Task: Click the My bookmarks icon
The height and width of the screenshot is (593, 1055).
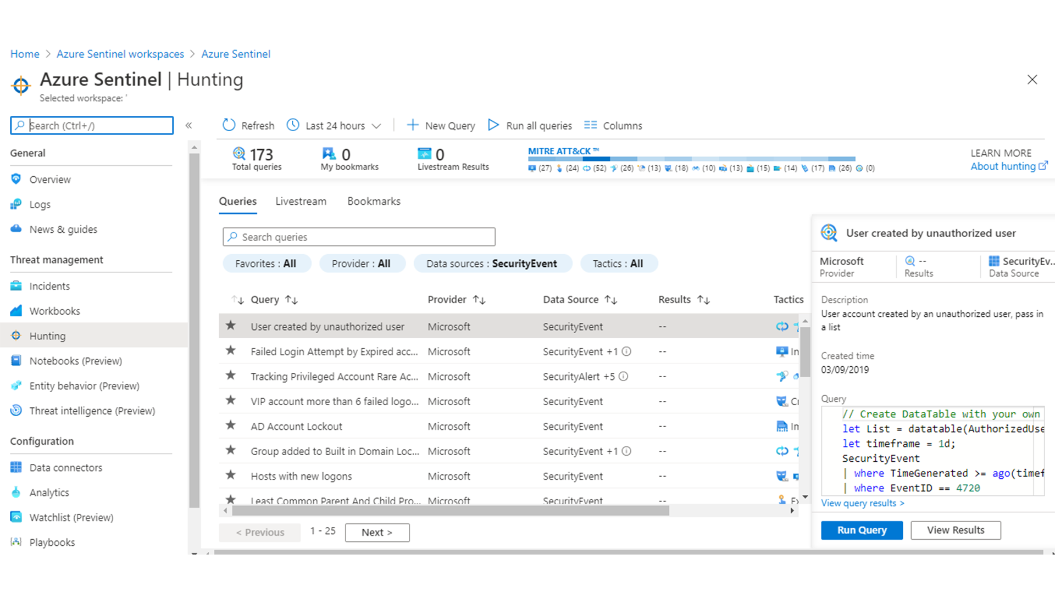Action: click(x=329, y=154)
